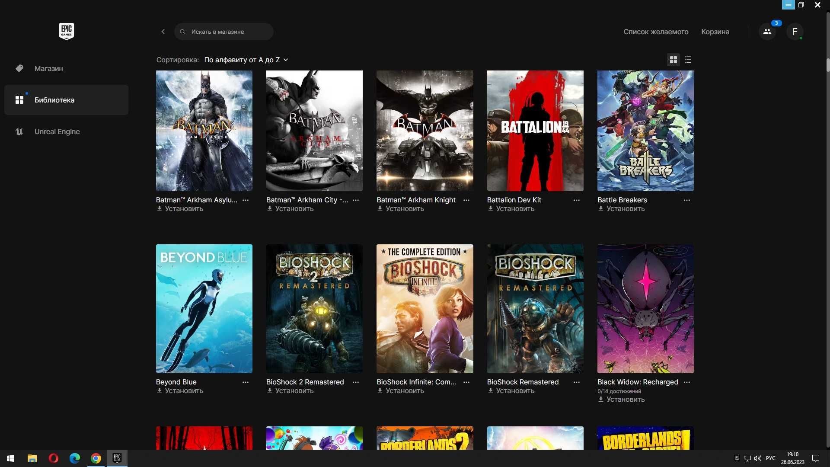This screenshot has width=830, height=467.
Task: Open the friends list icon
Action: [x=767, y=32]
